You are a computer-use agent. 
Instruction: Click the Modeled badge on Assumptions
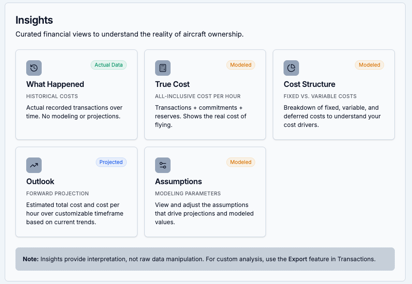[x=241, y=162]
